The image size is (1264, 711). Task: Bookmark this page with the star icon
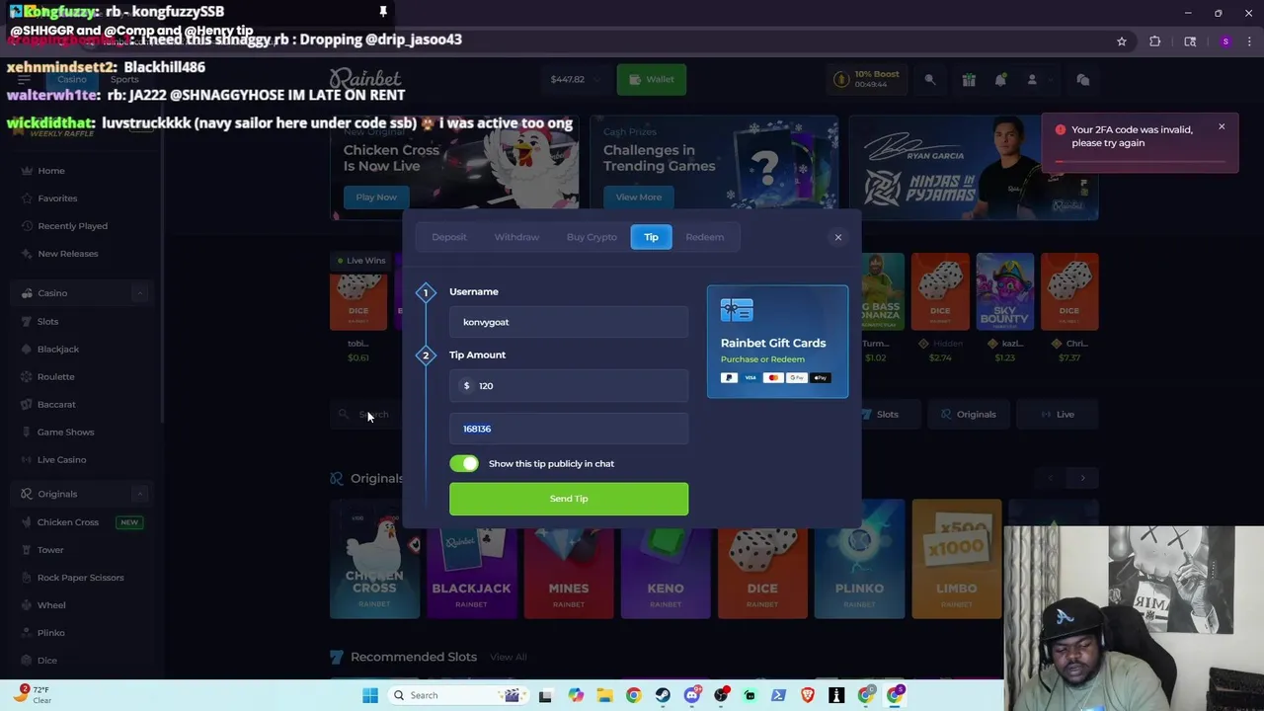[x=1122, y=41]
